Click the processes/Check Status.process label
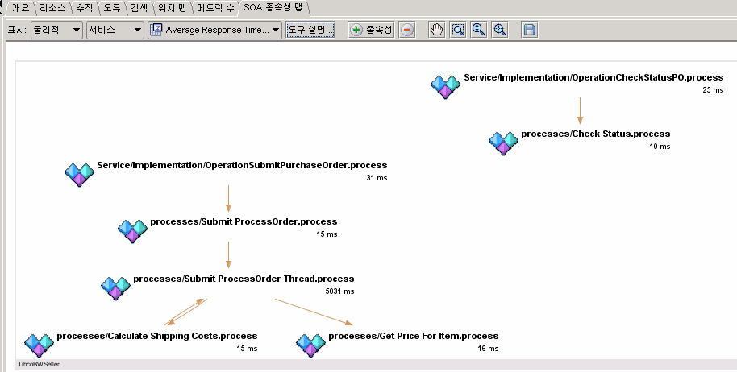The height and width of the screenshot is (372, 737). pos(596,134)
